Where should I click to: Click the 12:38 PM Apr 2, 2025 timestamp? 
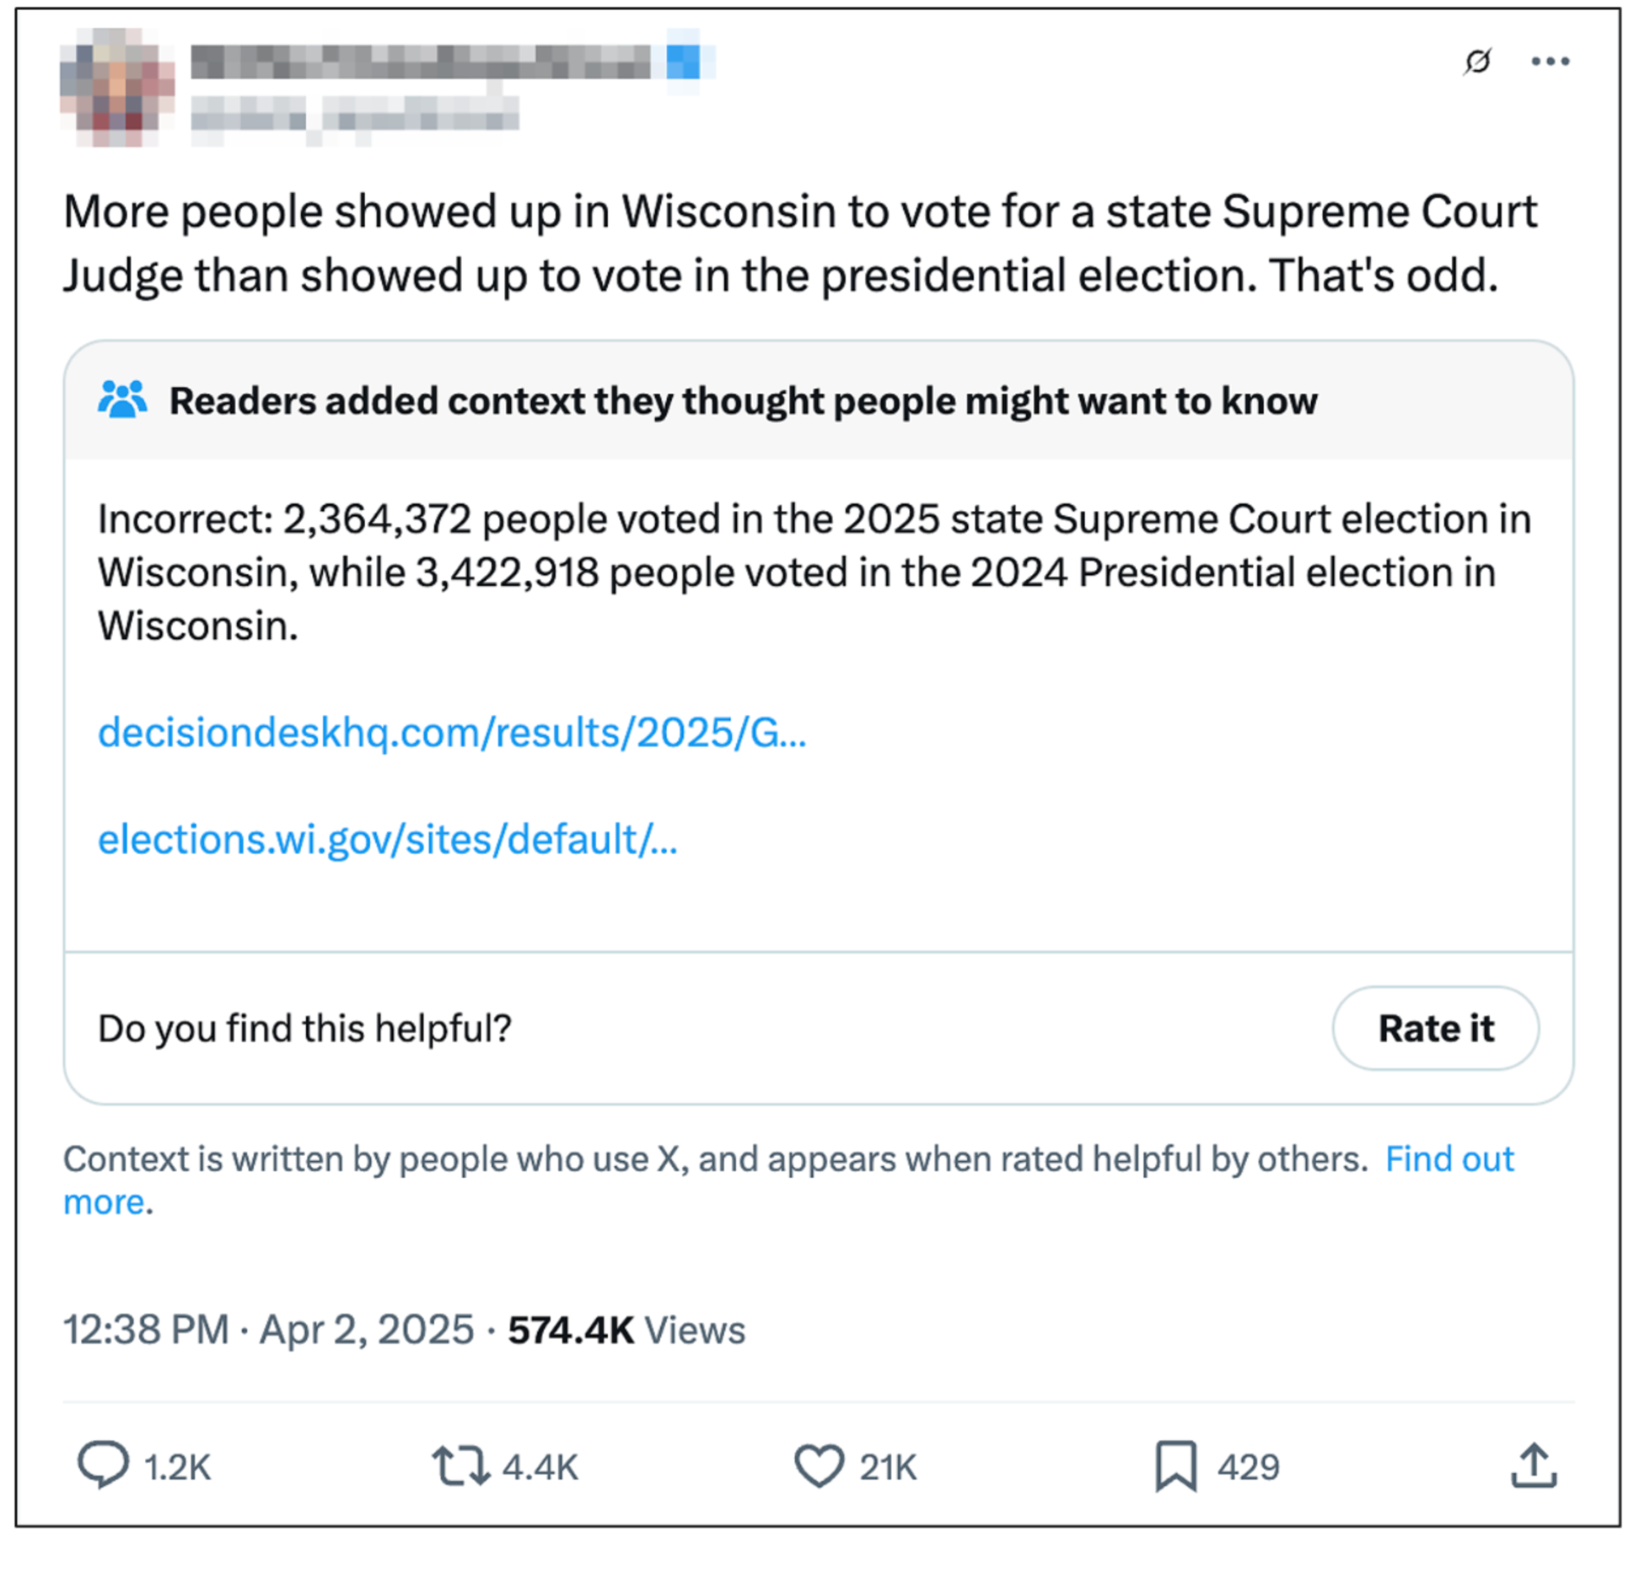click(268, 1330)
